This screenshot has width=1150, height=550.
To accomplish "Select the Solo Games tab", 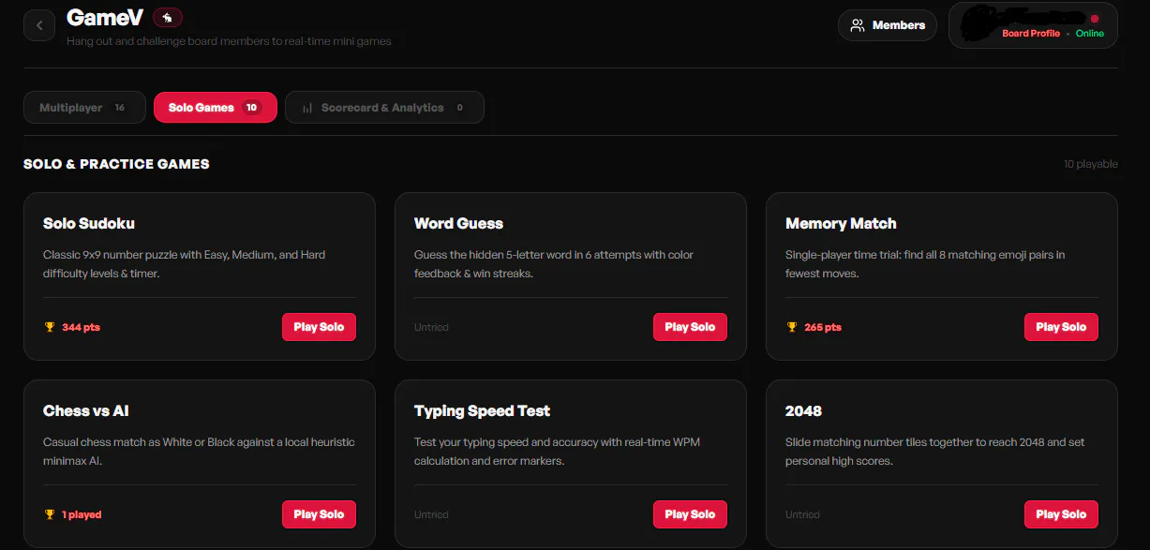I will tap(216, 108).
